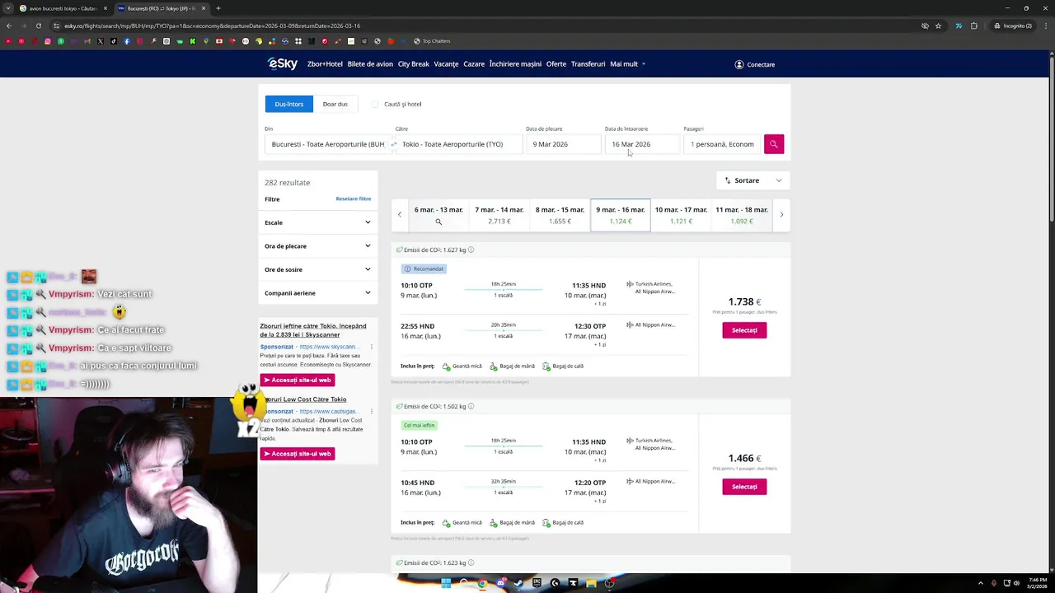
Task: Expand the Escale filter
Action: tap(317, 222)
